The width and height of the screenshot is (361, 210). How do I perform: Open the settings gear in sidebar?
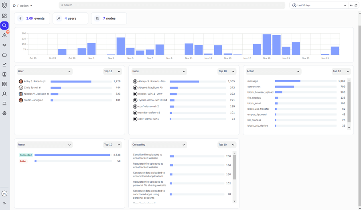pos(4,113)
